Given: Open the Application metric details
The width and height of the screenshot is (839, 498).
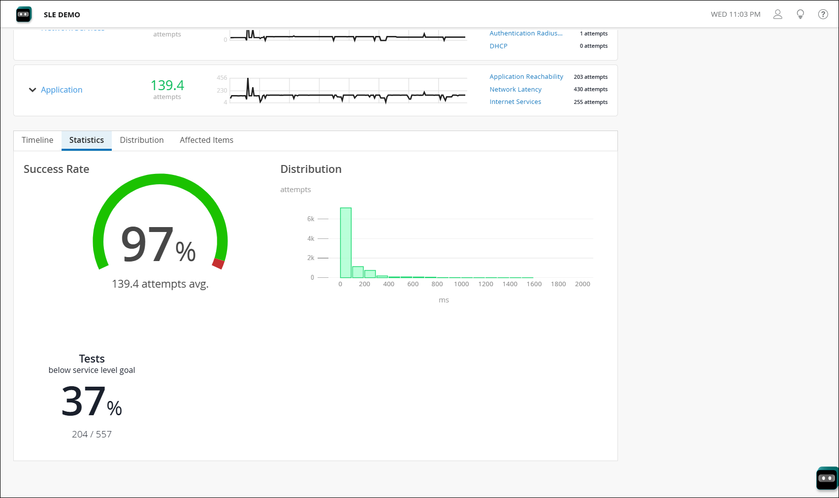Looking at the screenshot, I should point(62,90).
